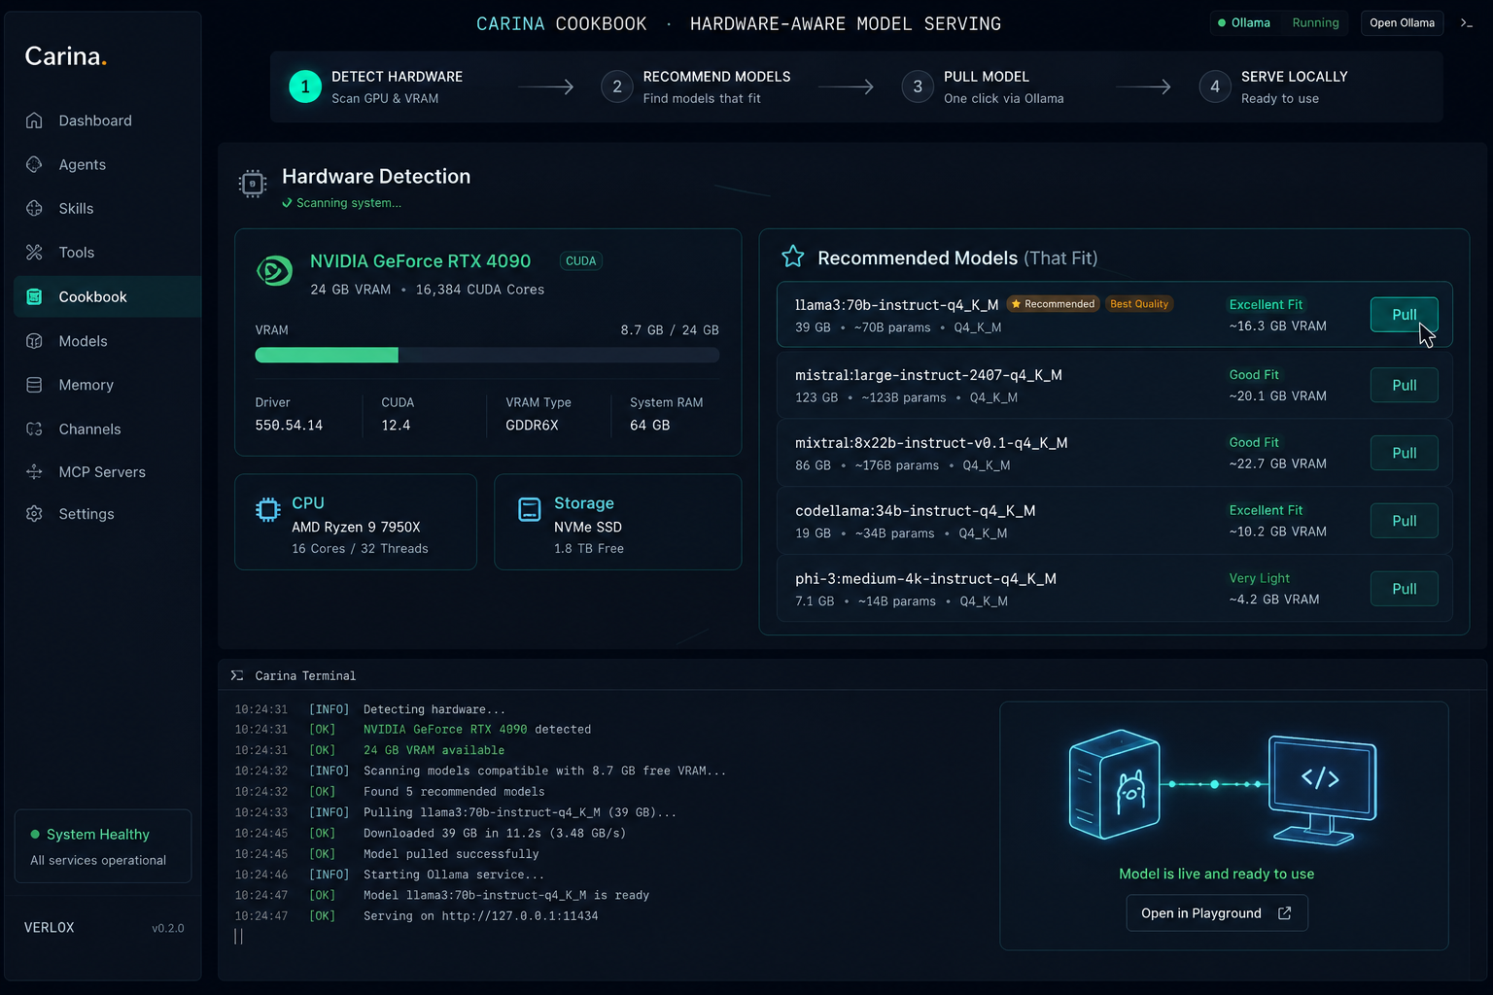This screenshot has width=1493, height=995.
Task: Open the Models cube icon
Action: pos(34,341)
